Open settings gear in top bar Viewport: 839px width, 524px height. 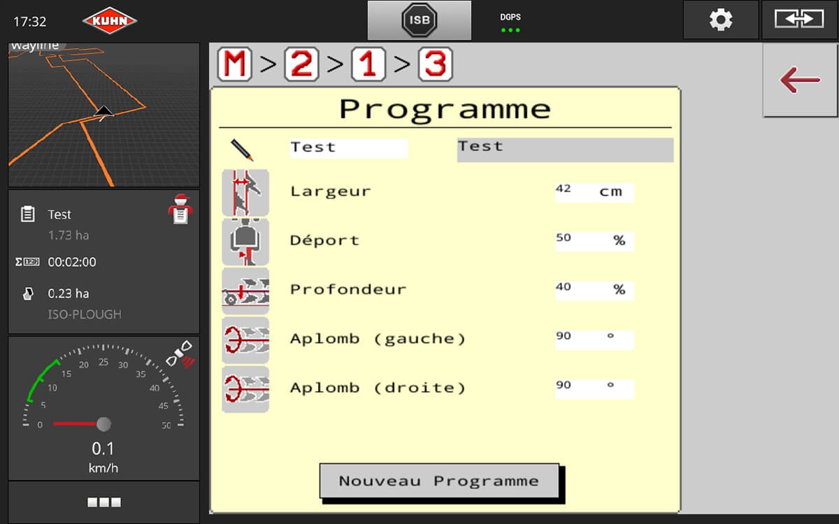pyautogui.click(x=721, y=20)
